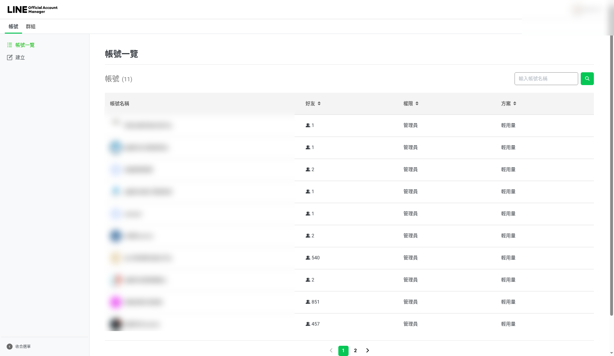Image resolution: width=614 pixels, height=356 pixels.
Task: Go to the next page arrow
Action: 367,351
